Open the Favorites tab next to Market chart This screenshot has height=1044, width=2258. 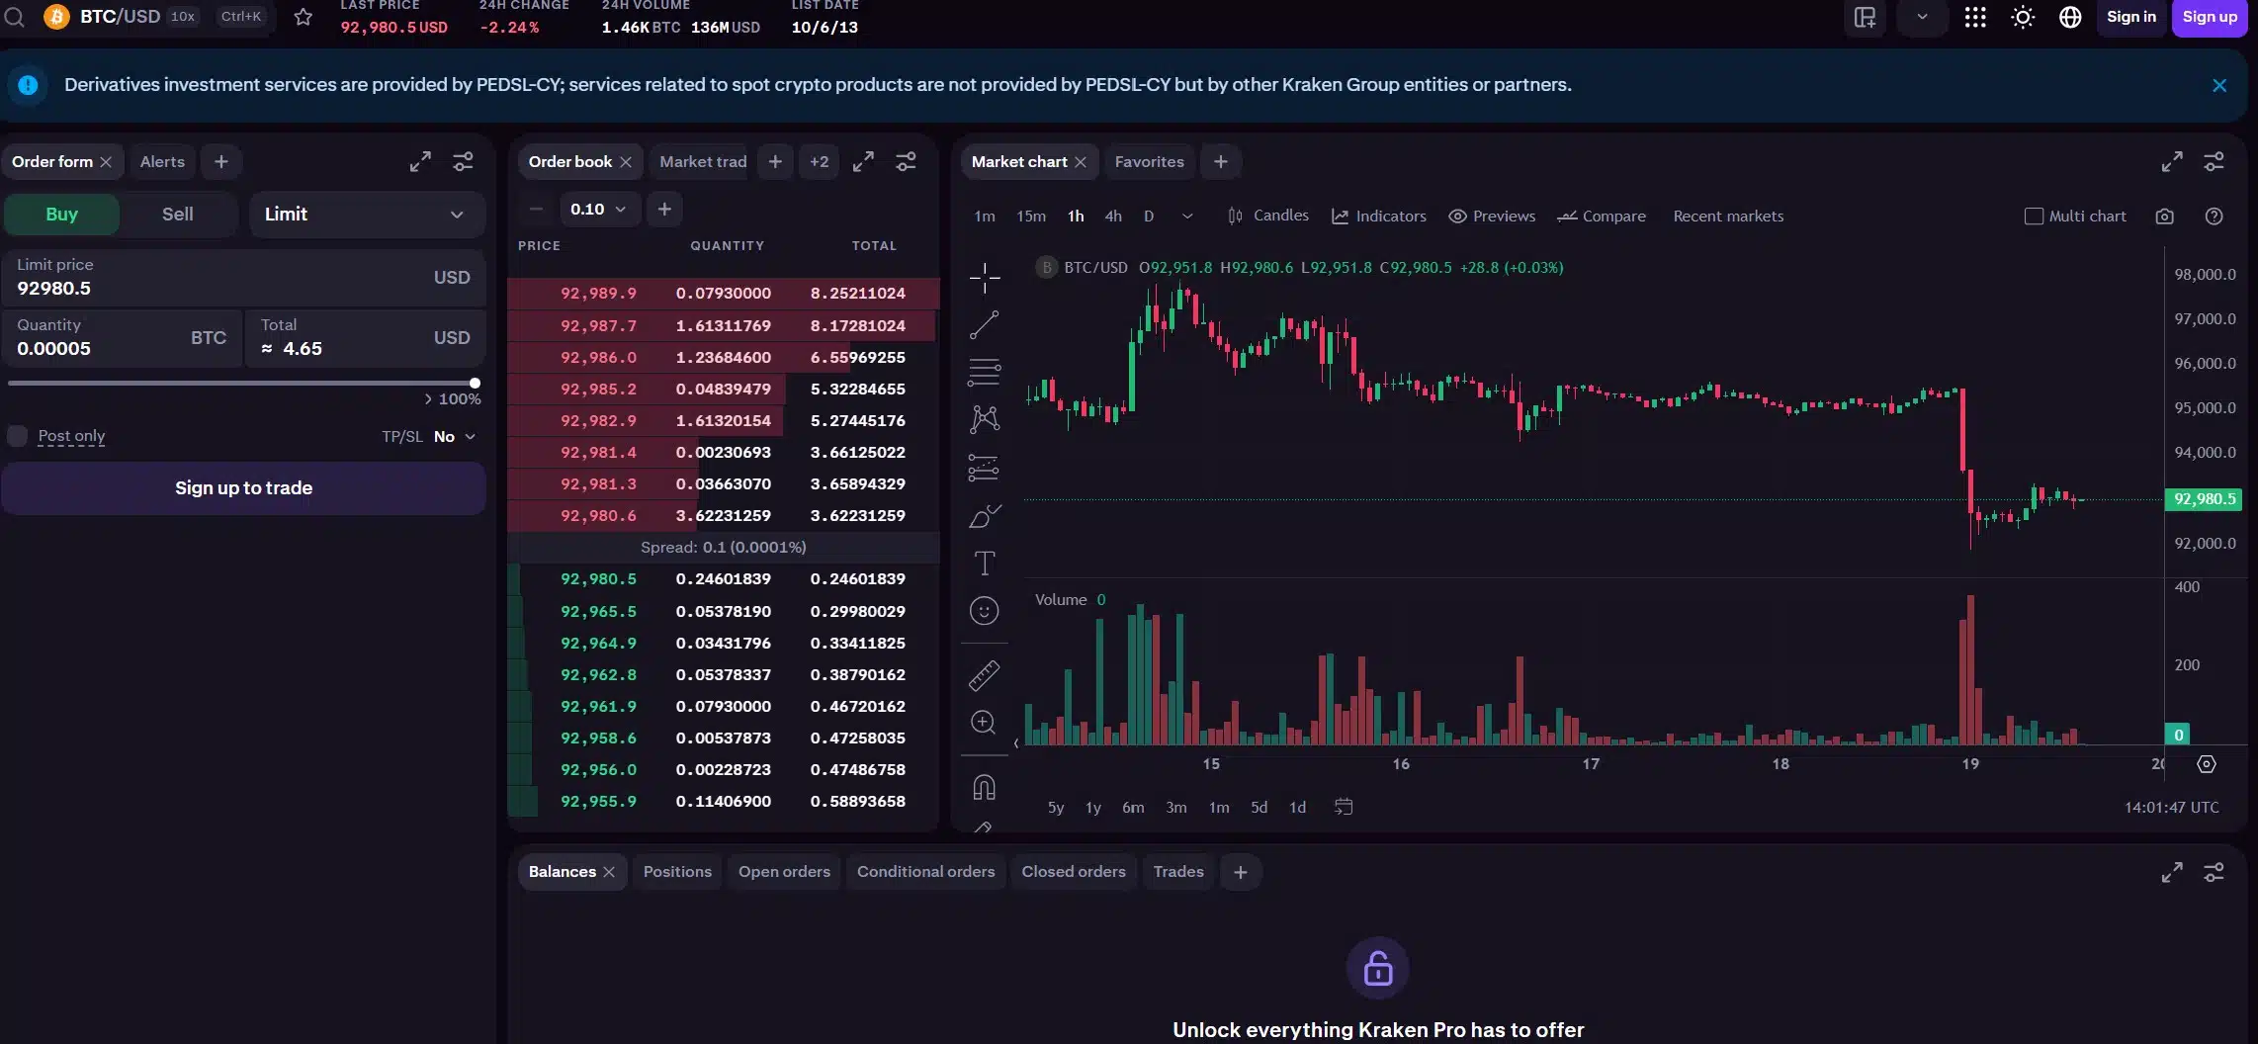pos(1149,161)
